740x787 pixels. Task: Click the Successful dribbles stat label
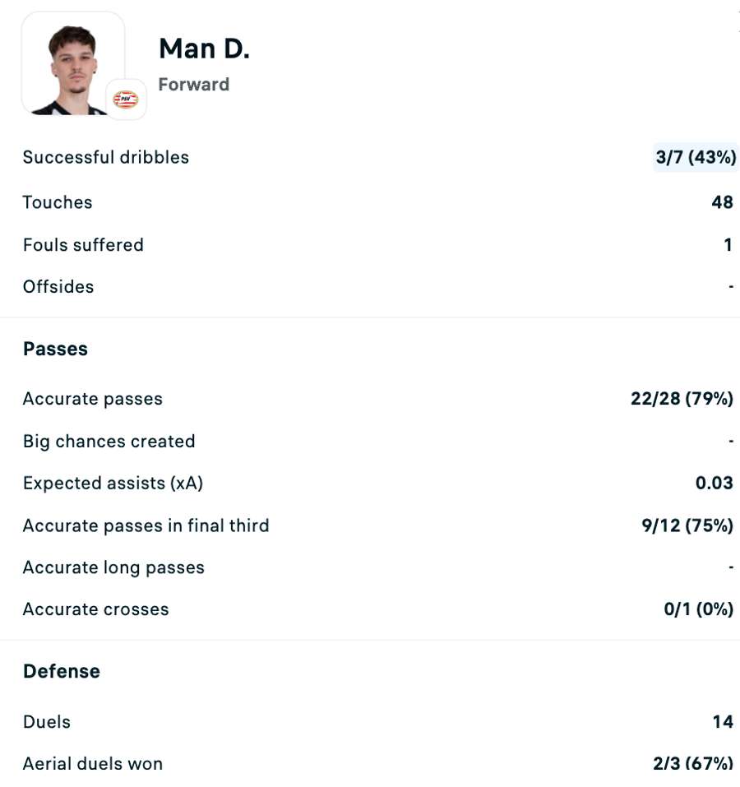pyautogui.click(x=106, y=157)
